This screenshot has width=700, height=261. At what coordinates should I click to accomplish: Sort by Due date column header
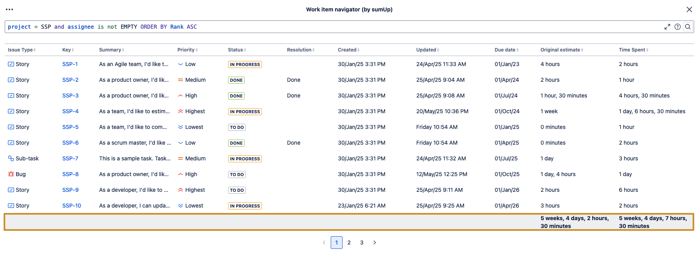tap(507, 50)
